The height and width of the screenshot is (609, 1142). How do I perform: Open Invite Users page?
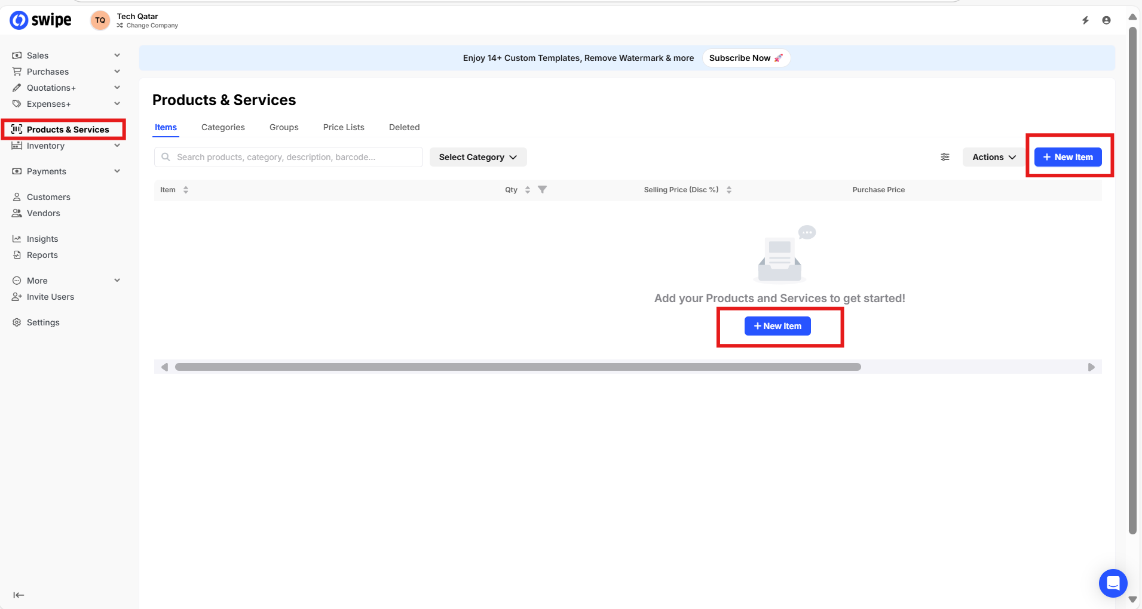50,297
